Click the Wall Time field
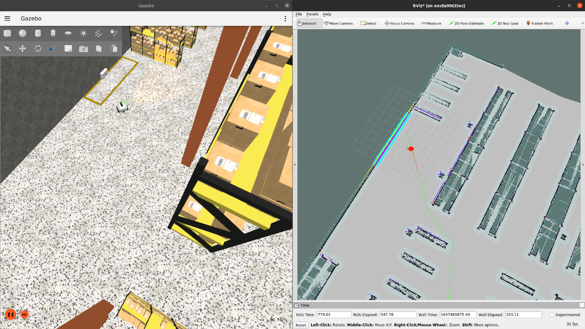This screenshot has height=329, width=585. [x=458, y=314]
